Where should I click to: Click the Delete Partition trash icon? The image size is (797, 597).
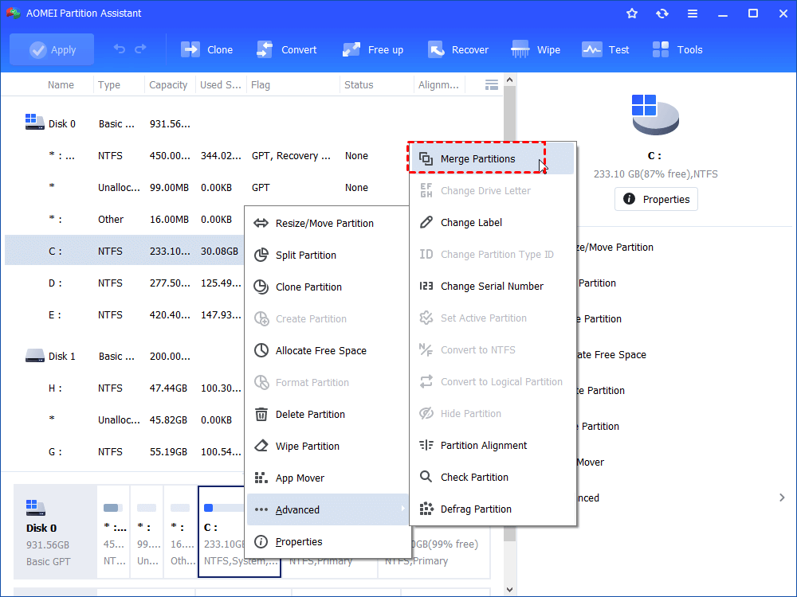(261, 414)
